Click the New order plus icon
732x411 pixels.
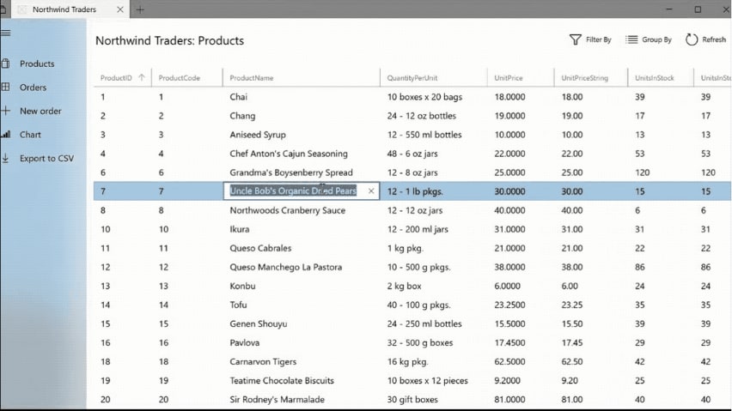click(x=5, y=111)
